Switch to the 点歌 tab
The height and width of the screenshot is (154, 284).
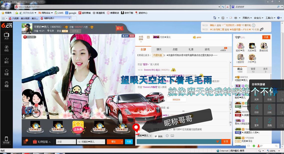coord(175,49)
